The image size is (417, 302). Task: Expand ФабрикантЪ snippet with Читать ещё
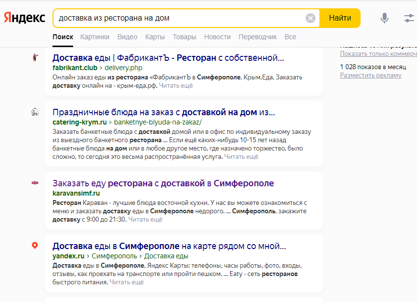176,85
